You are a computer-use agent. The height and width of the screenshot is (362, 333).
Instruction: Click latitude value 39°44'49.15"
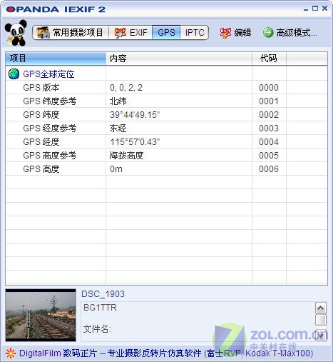(x=135, y=115)
